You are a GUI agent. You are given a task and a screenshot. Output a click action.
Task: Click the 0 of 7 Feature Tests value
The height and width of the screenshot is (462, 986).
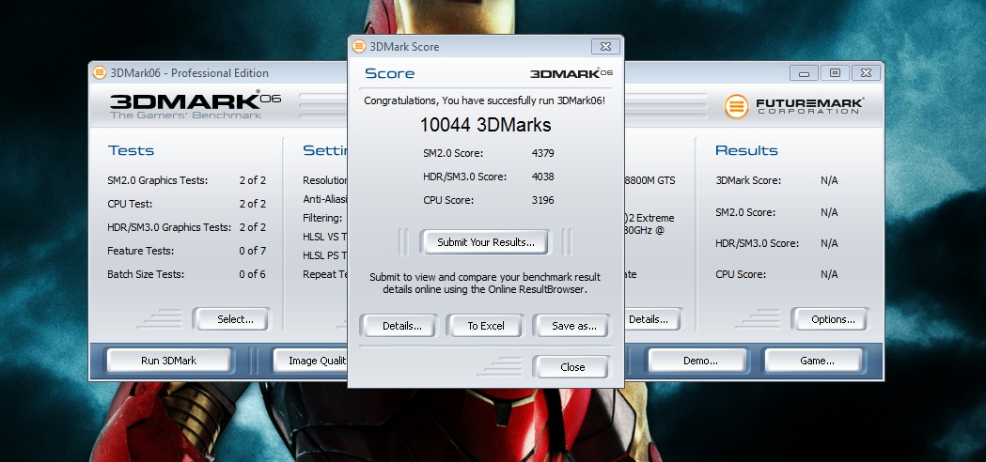coord(252,251)
